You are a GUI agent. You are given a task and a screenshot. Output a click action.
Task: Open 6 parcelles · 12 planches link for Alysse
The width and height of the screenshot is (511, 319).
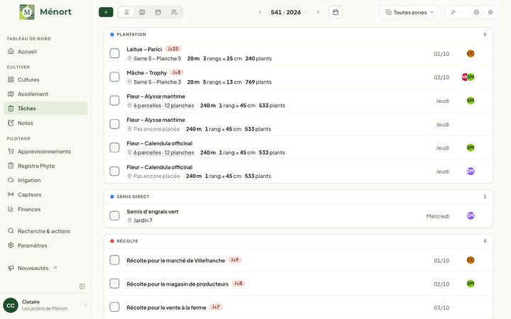coord(164,106)
